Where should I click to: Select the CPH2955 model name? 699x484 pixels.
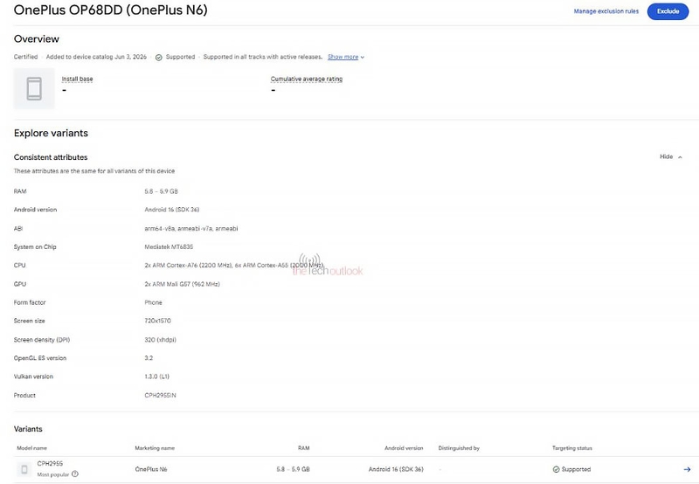(x=50, y=464)
